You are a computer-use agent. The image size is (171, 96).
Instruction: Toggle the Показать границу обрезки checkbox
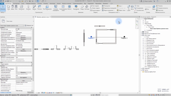click(17, 69)
